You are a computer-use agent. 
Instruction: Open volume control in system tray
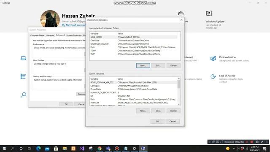click(x=238, y=148)
